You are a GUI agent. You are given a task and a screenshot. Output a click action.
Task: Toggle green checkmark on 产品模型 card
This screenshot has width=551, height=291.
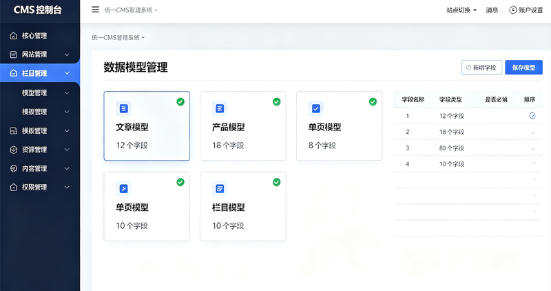pos(277,101)
